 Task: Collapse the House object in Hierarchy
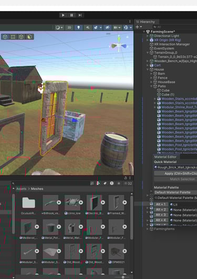148,69
